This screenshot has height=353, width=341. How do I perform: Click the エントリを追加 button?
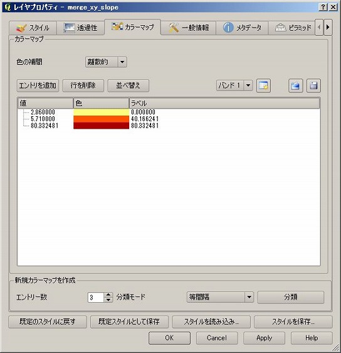point(38,85)
